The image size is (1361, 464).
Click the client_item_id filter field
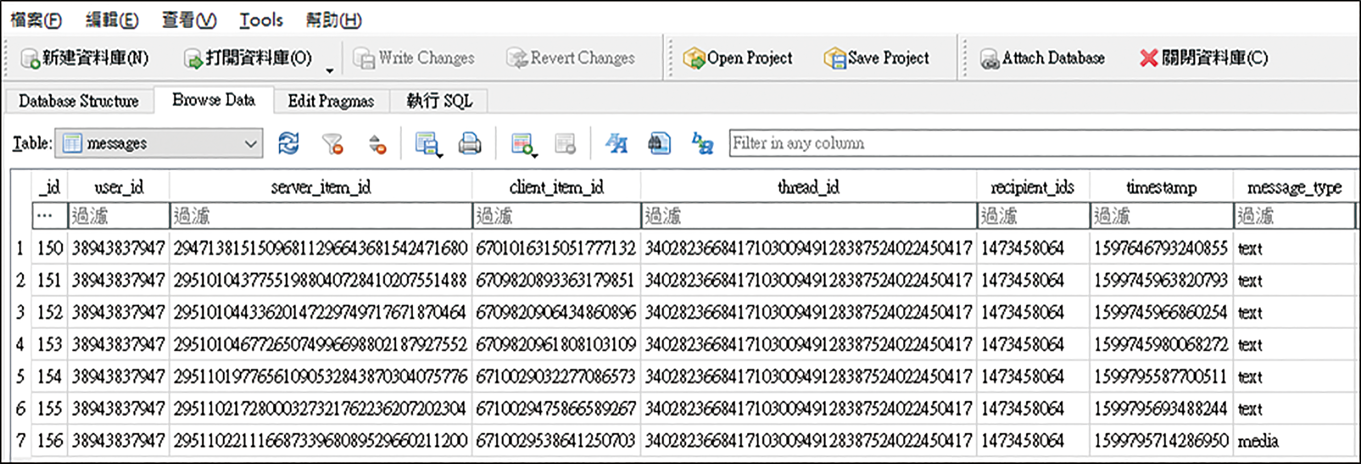pos(556,215)
